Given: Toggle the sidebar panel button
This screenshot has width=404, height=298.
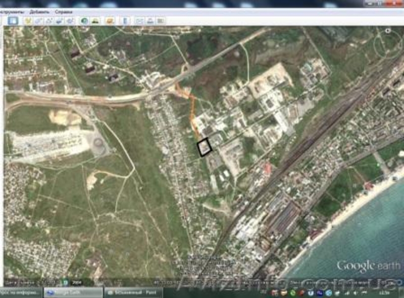Looking at the screenshot, I should pyautogui.click(x=13, y=21).
